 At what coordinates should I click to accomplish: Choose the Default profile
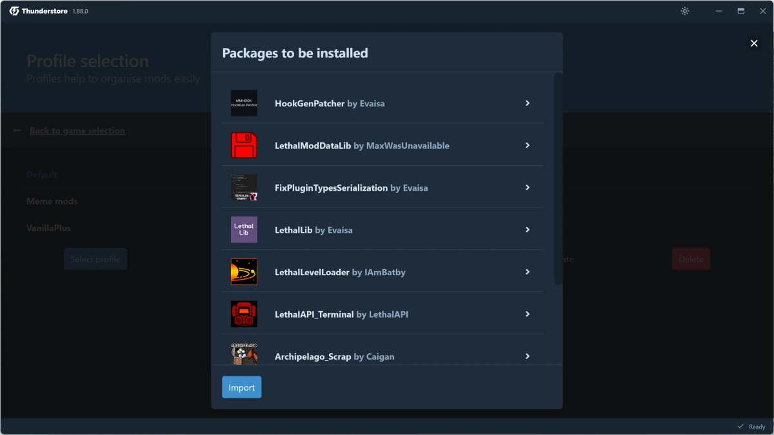click(x=42, y=174)
